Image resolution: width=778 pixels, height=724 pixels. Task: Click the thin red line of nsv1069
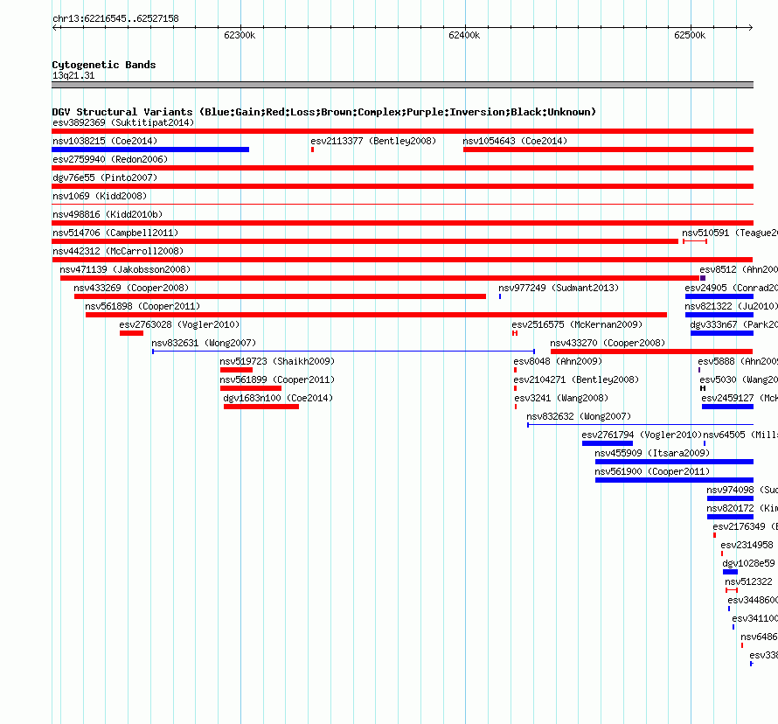402,204
